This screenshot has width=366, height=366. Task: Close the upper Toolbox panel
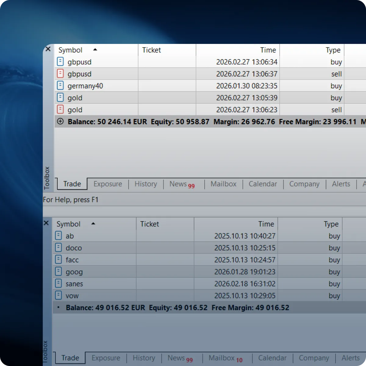pos(48,49)
